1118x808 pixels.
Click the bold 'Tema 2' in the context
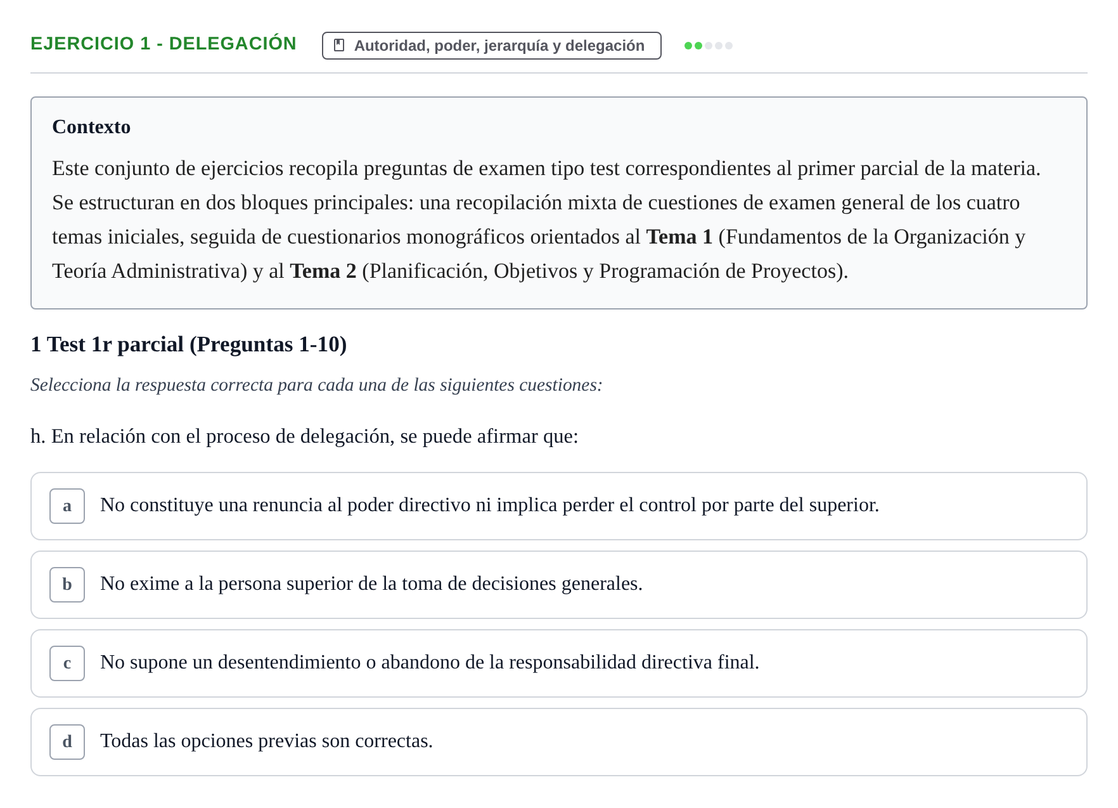point(323,271)
